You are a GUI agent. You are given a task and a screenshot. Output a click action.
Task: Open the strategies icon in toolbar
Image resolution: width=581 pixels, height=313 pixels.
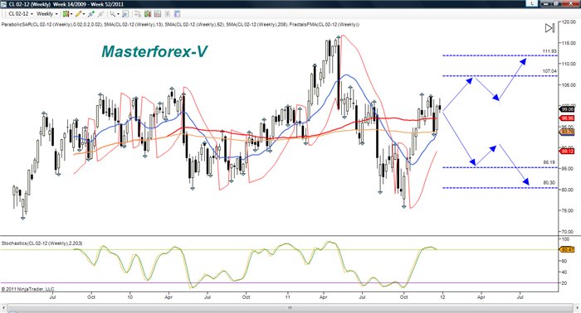click(158, 14)
